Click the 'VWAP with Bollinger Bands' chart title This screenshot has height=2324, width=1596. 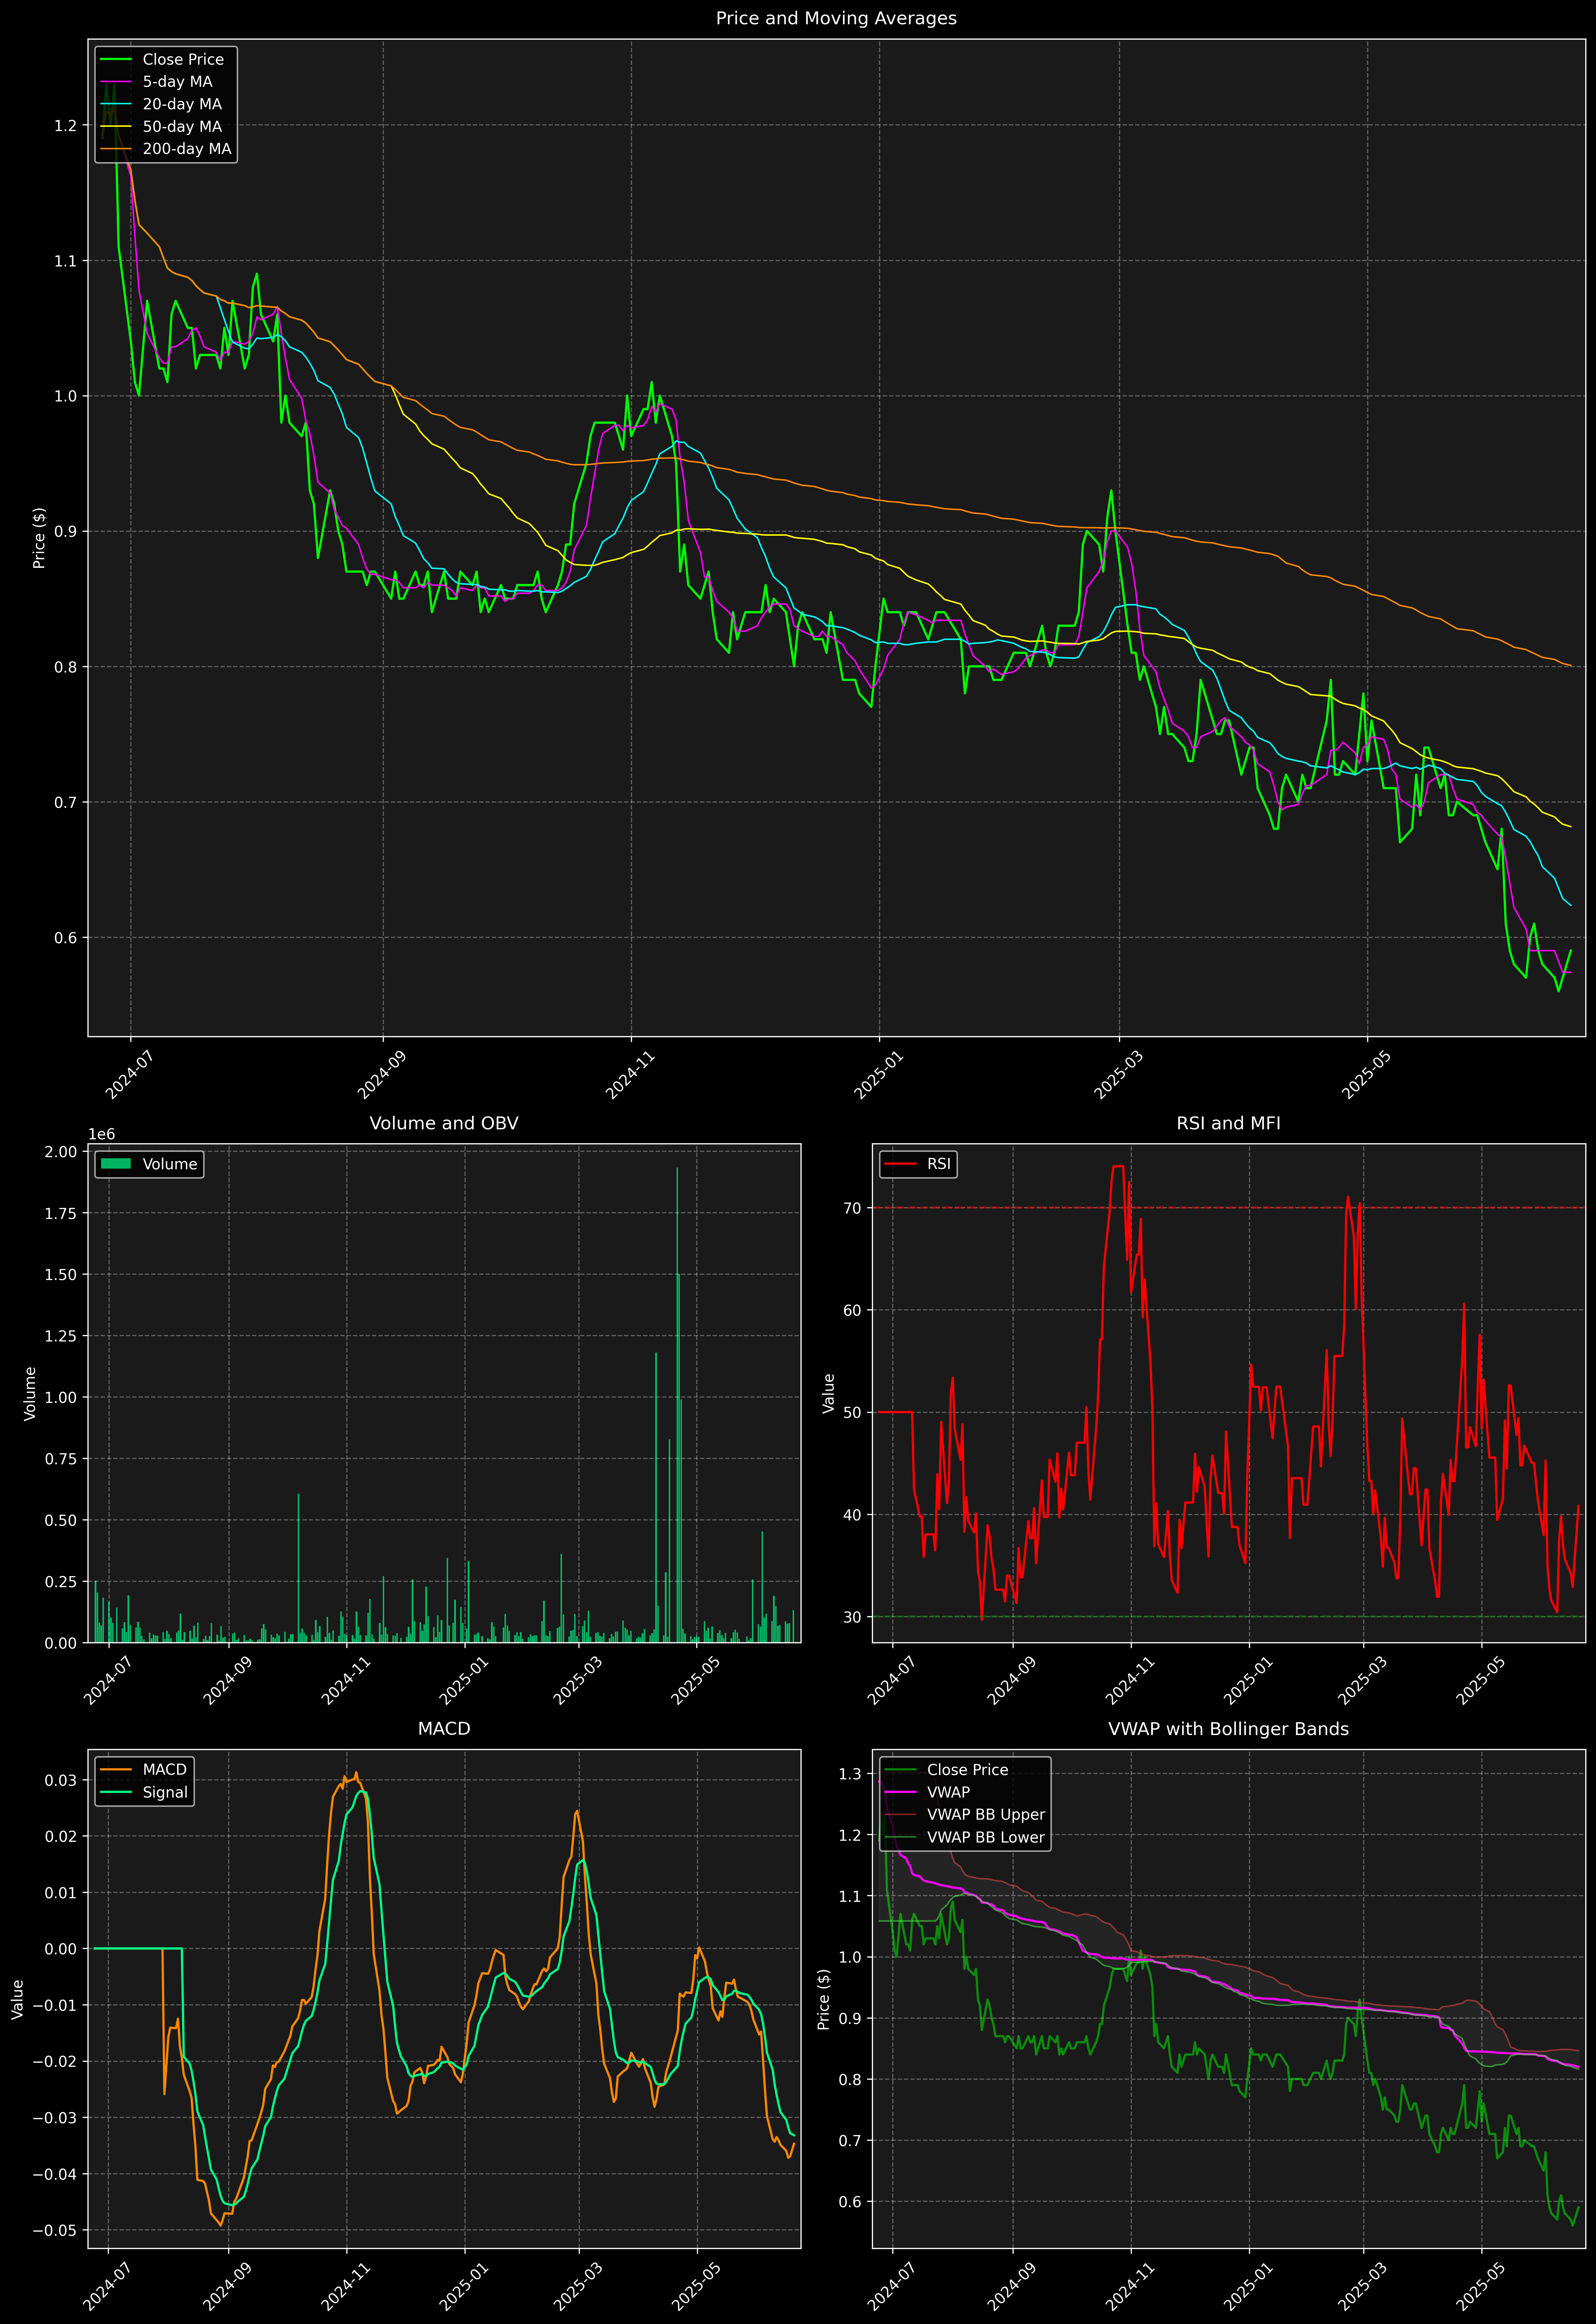click(x=1228, y=1729)
